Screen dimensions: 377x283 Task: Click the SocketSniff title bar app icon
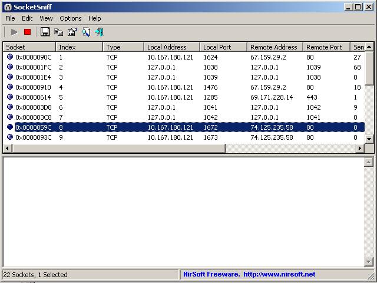pos(8,7)
